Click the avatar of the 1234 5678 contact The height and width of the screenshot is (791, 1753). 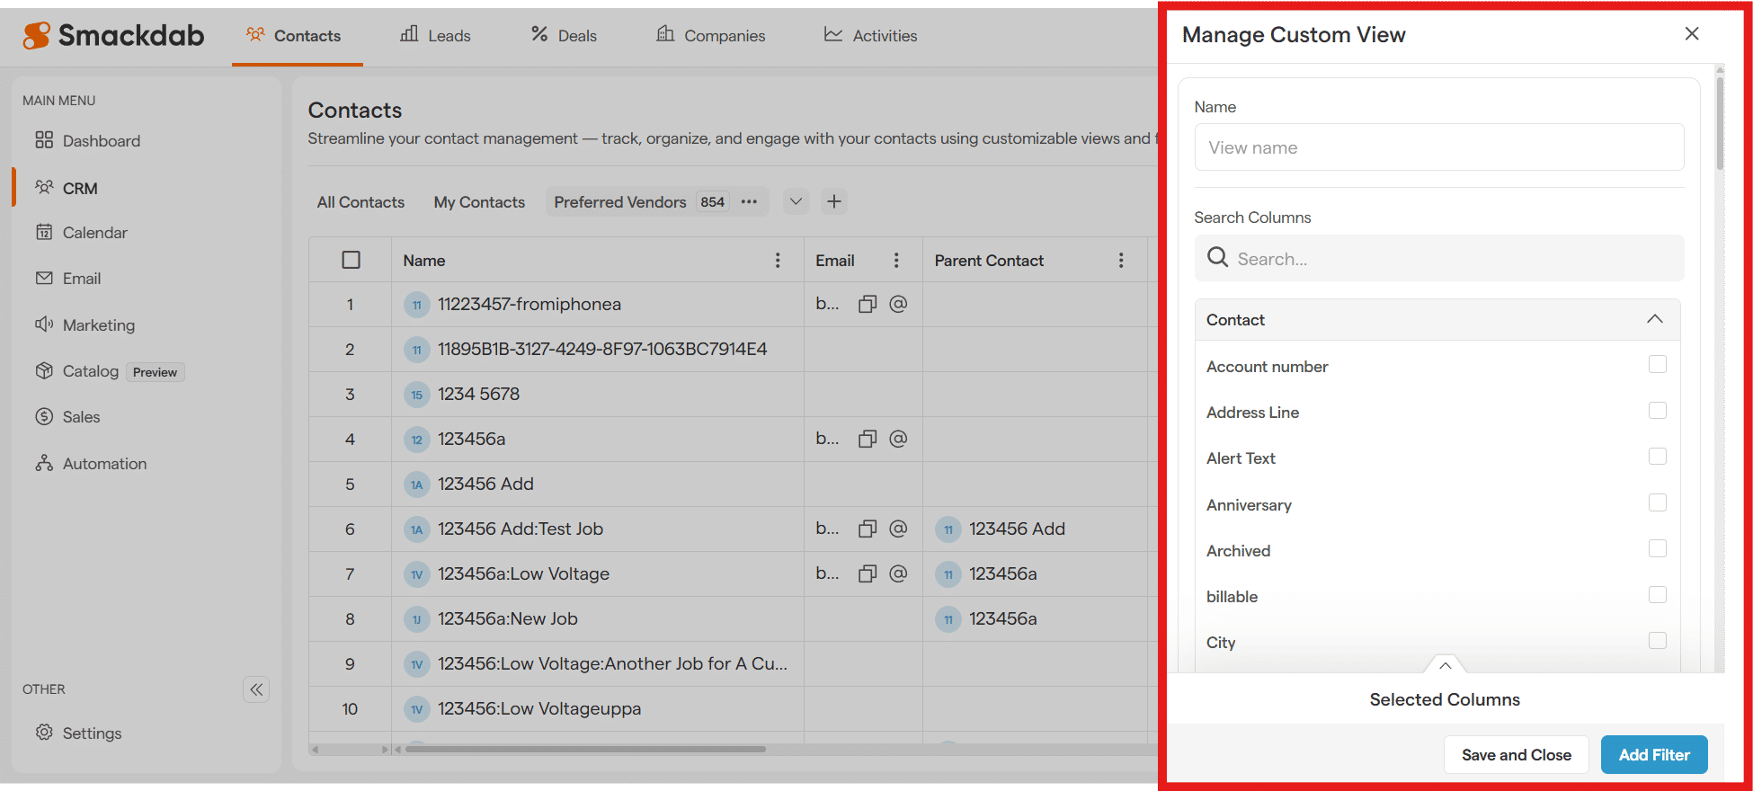tap(417, 395)
